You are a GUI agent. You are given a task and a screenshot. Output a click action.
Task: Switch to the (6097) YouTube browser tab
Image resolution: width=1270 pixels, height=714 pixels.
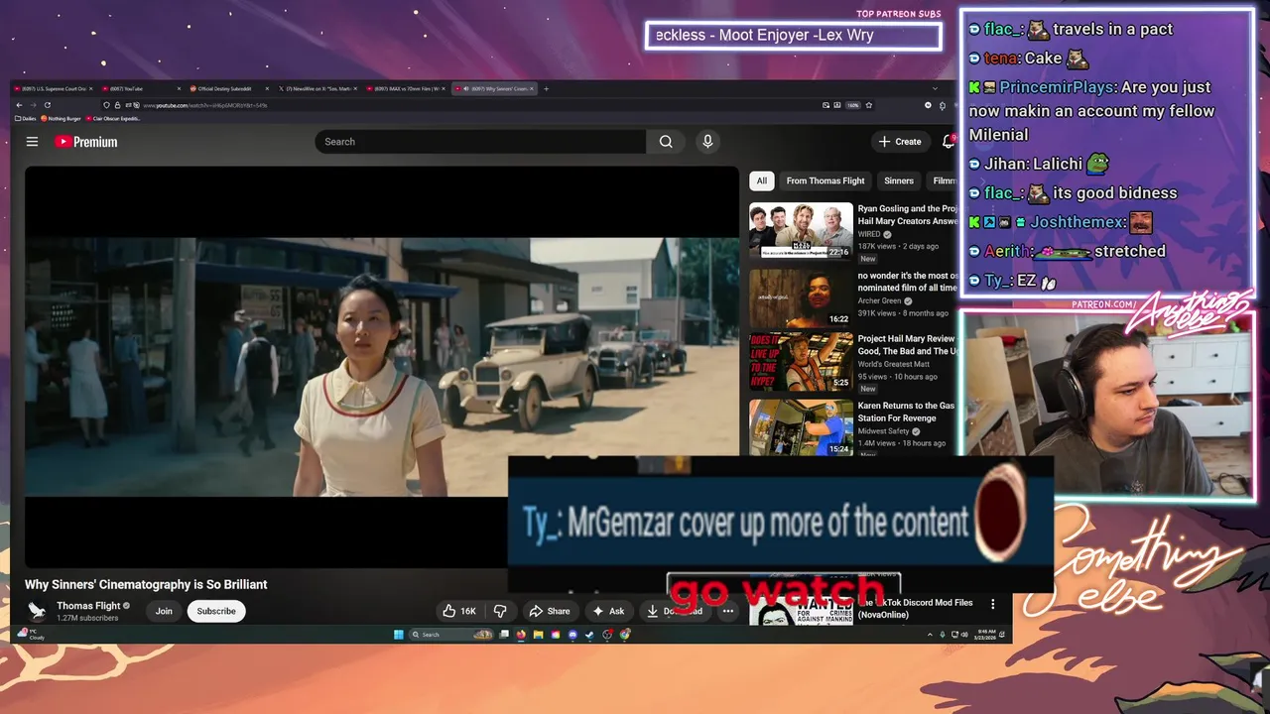point(141,88)
